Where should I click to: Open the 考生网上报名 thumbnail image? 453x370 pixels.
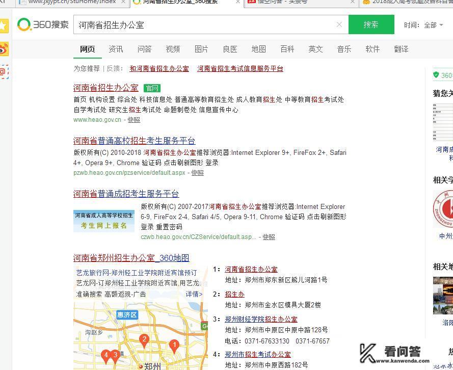[x=104, y=221]
